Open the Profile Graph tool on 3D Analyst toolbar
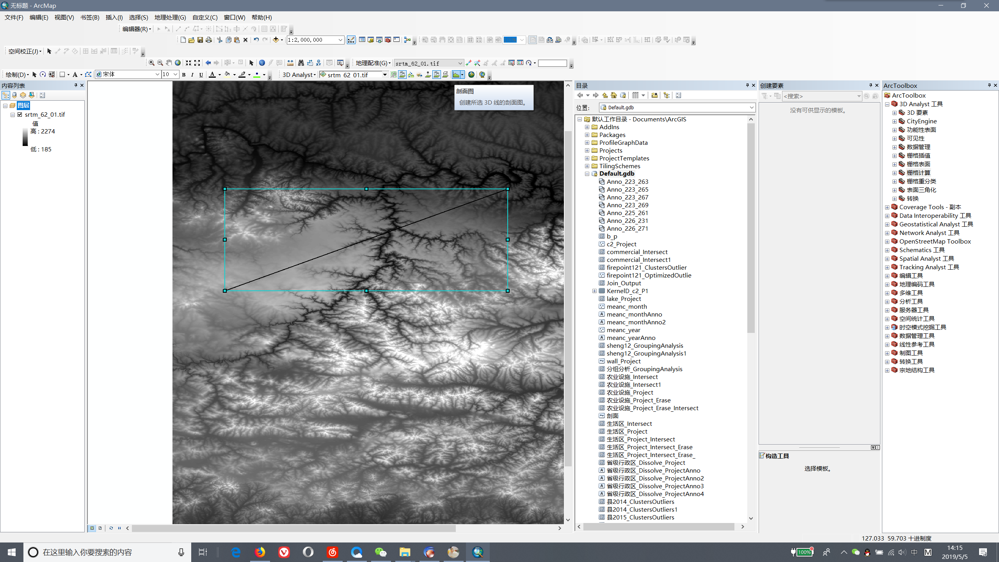 pyautogui.click(x=456, y=75)
